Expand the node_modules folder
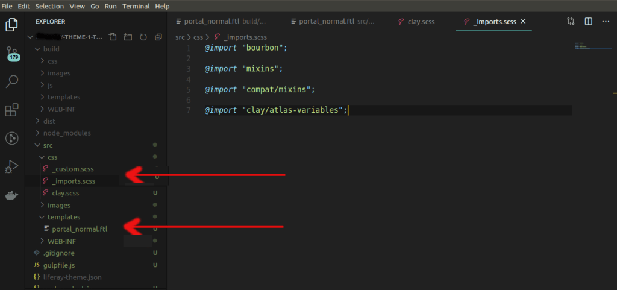The width and height of the screenshot is (617, 290). (66, 133)
